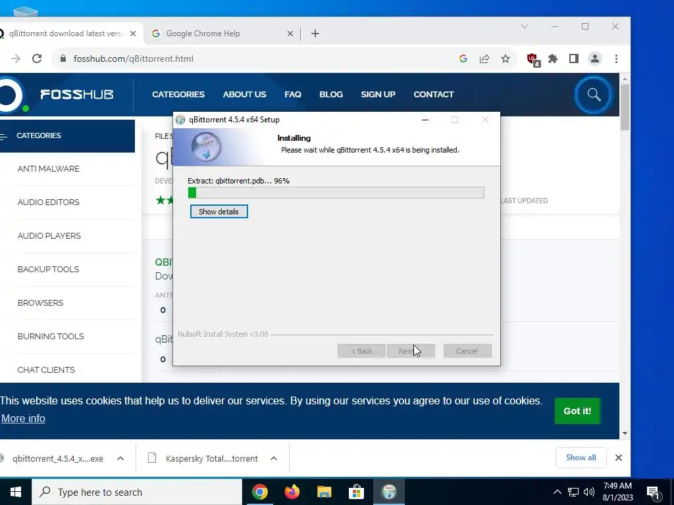Expand Kaspersky torrent download options arrow
This screenshot has height=505, width=674.
coord(274,458)
